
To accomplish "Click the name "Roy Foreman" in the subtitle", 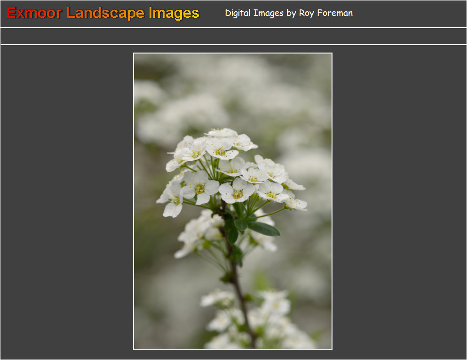I will click(325, 13).
